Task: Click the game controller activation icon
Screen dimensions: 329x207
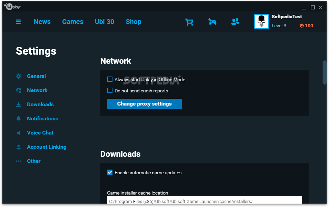Action: click(x=212, y=22)
